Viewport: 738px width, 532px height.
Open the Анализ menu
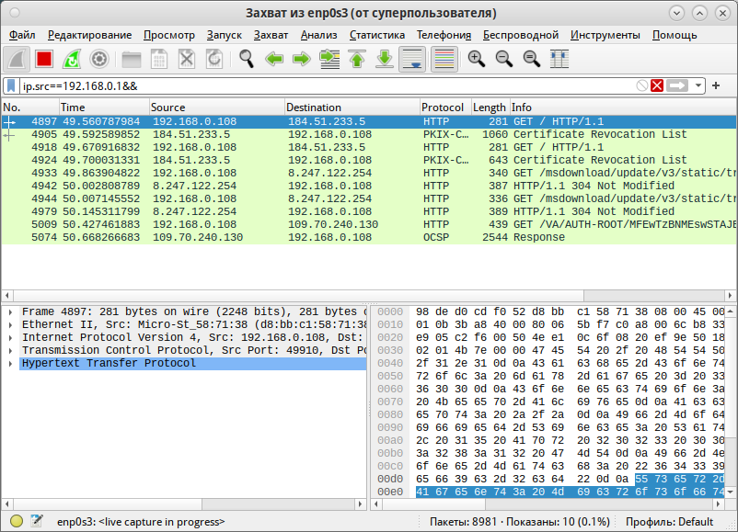(318, 35)
